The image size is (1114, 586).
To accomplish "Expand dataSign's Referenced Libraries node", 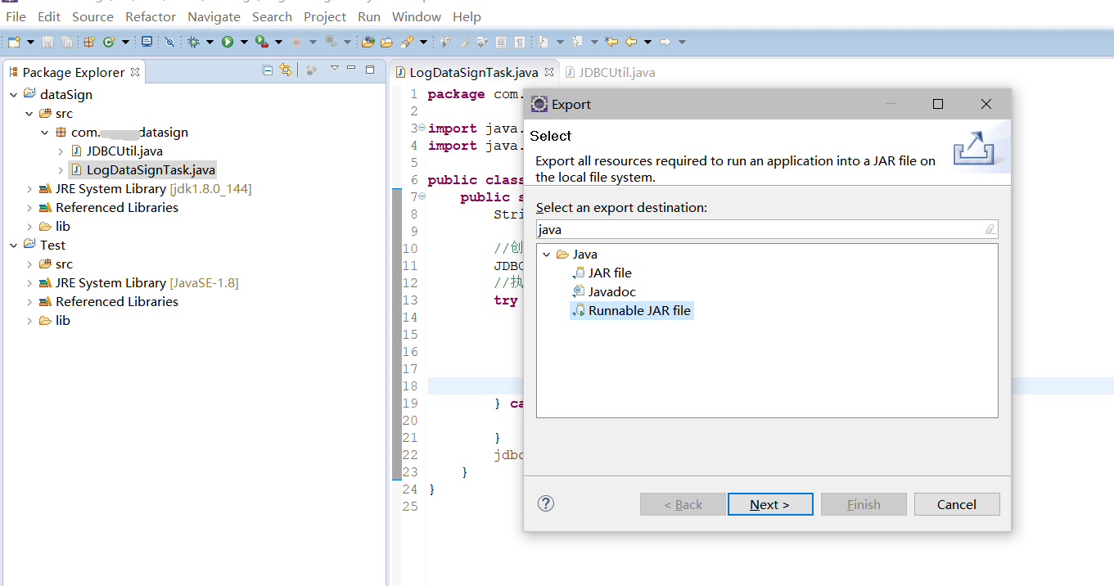I will (x=29, y=208).
